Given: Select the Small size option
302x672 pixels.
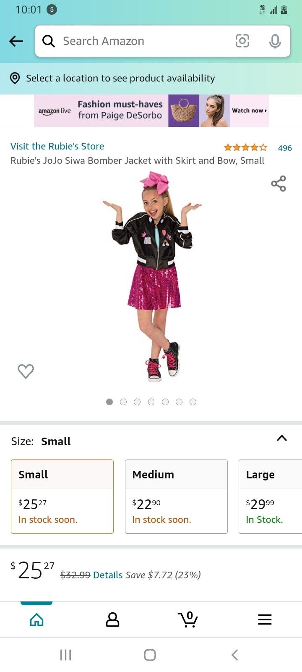Looking at the screenshot, I should pos(62,496).
